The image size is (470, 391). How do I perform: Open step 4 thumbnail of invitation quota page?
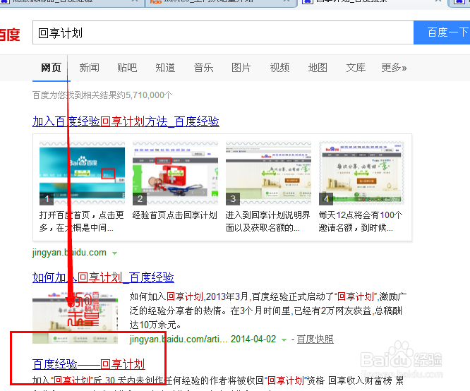click(361, 174)
